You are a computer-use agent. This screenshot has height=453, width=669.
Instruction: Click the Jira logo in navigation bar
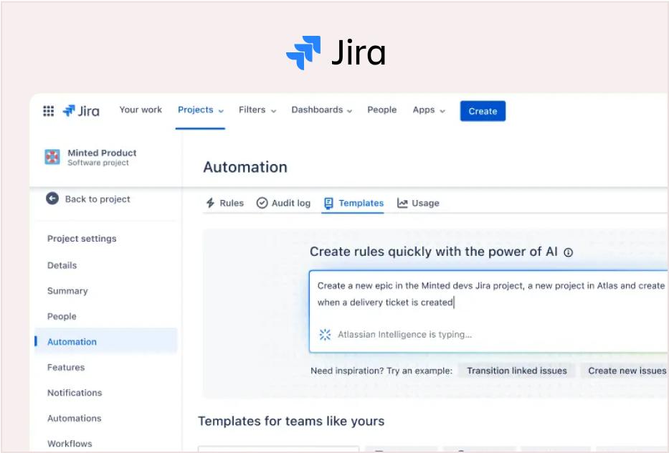81,111
